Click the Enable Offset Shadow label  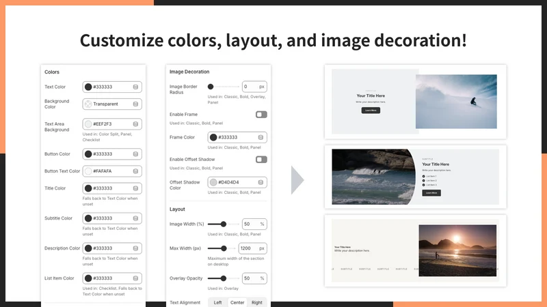tap(192, 160)
